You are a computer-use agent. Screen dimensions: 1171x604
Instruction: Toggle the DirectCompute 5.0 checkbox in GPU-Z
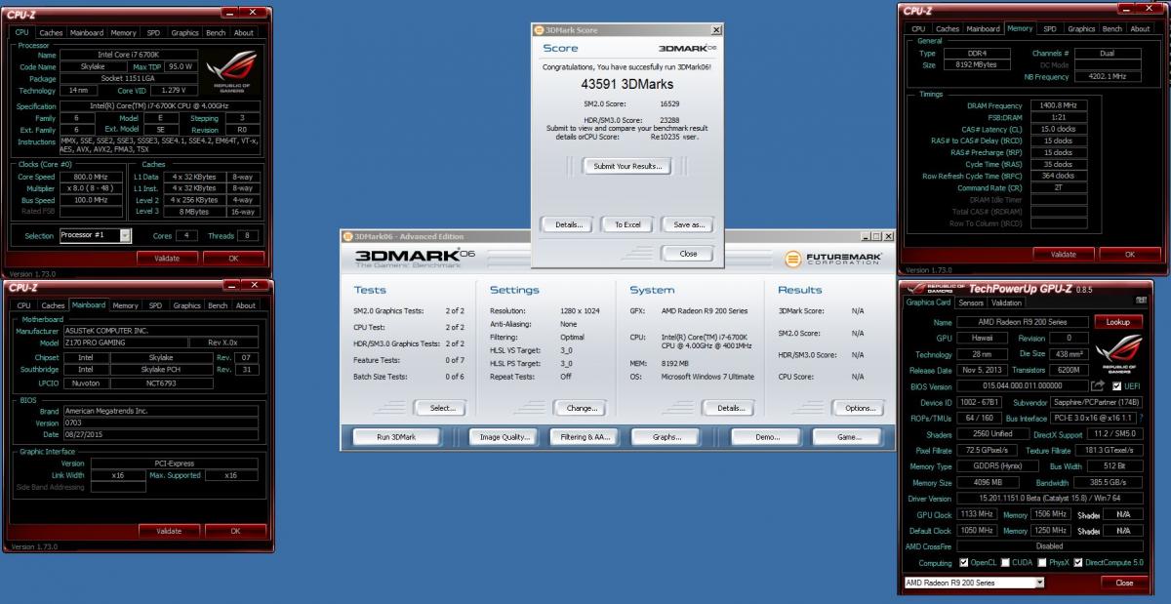tap(1078, 563)
